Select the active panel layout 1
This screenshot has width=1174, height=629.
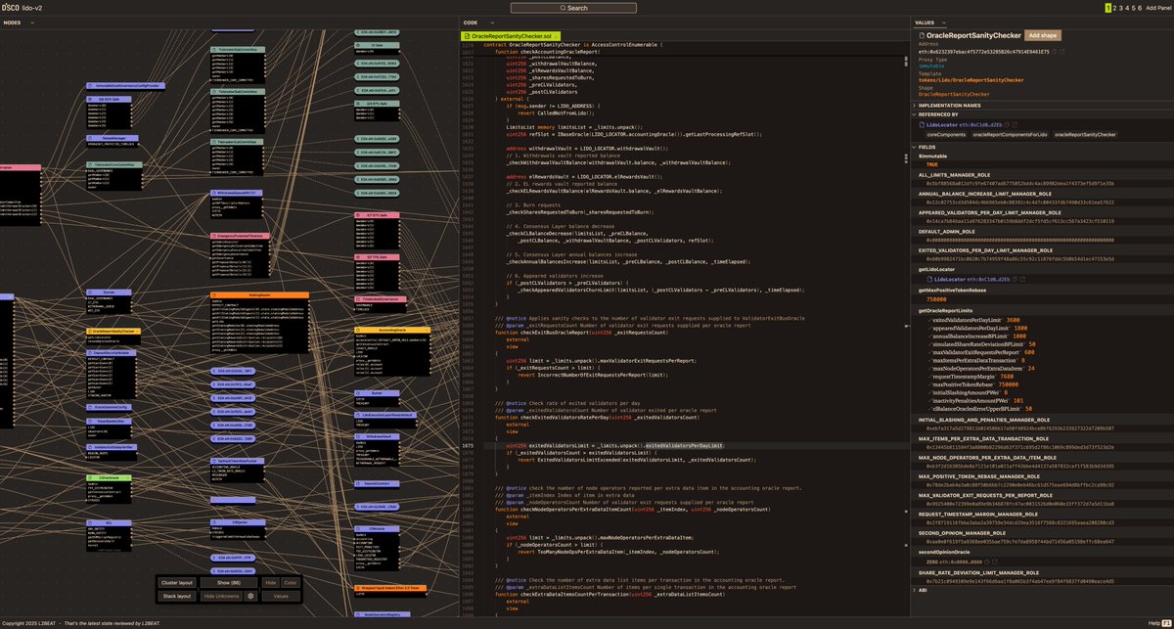point(1107,7)
